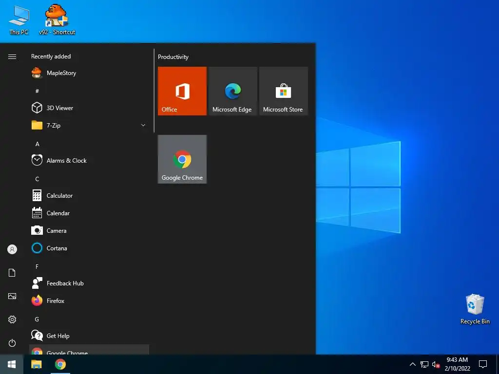Switch to Chrome on the taskbar
This screenshot has width=499, height=374.
60,364
